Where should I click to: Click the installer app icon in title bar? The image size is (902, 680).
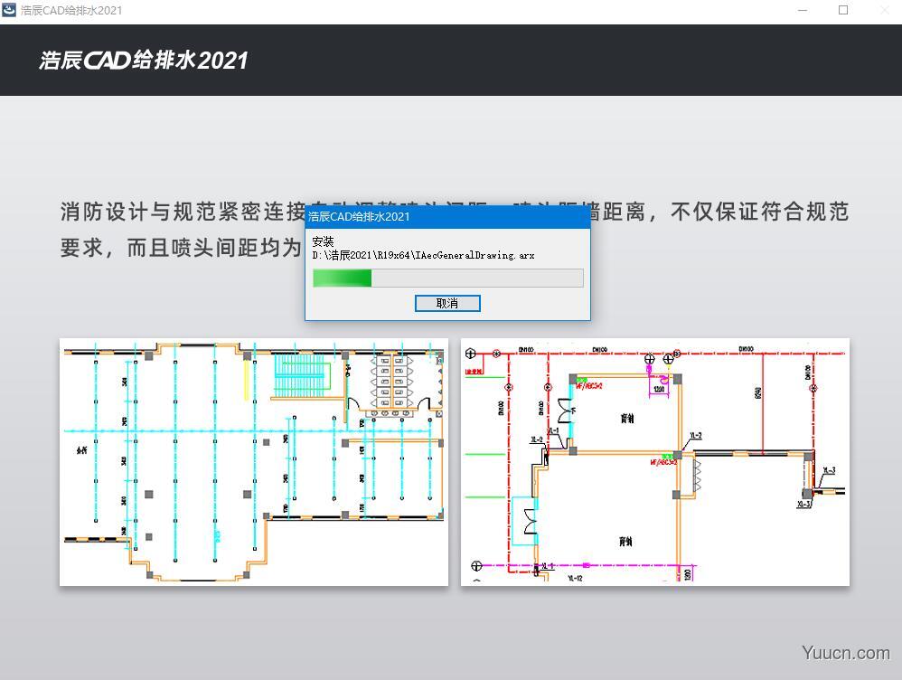9,10
